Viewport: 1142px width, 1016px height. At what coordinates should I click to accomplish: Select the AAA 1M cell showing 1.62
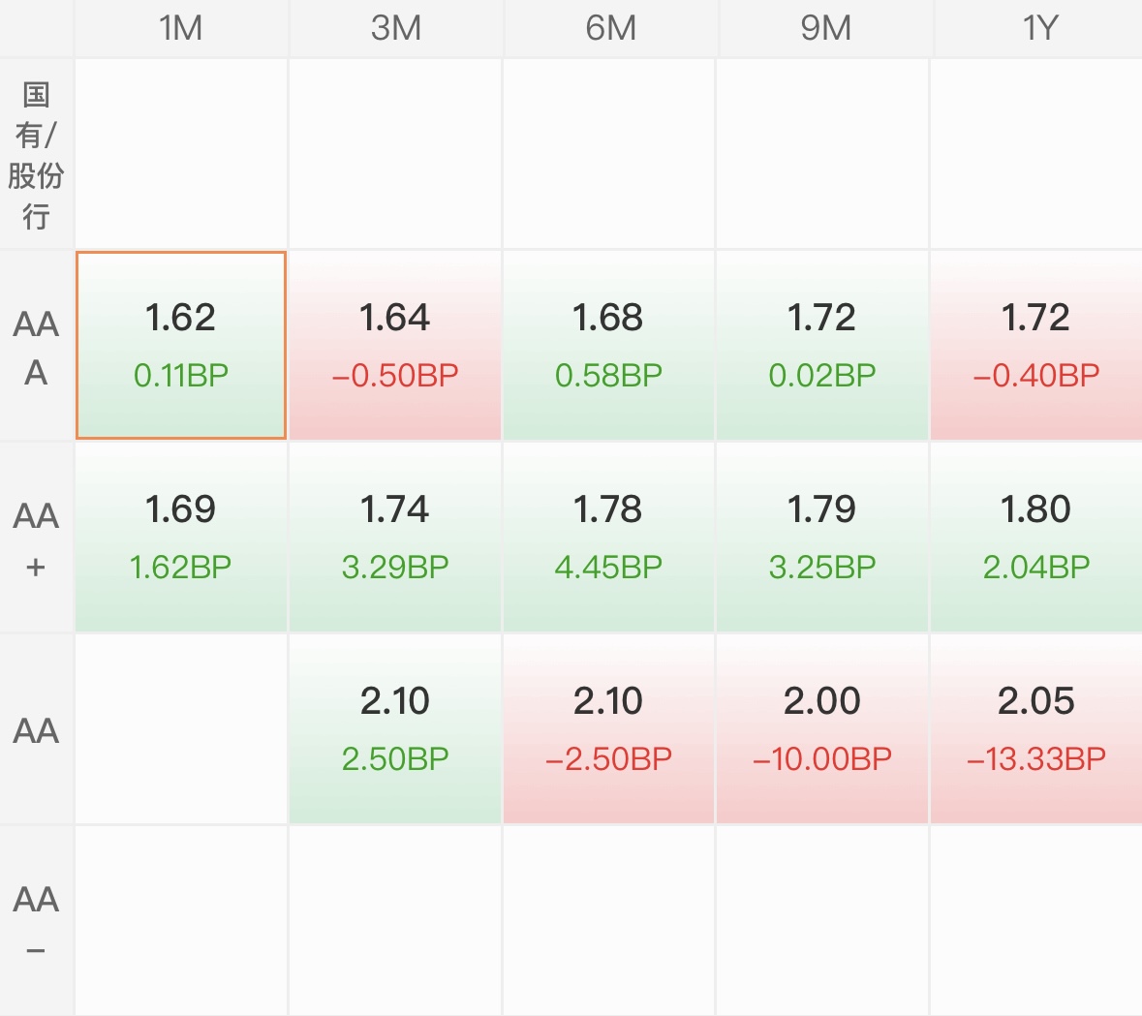[181, 345]
